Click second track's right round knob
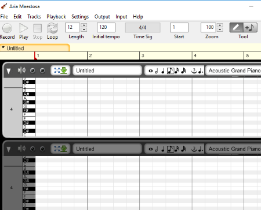Viewport: 261px width, 210px height. pyautogui.click(x=42, y=149)
